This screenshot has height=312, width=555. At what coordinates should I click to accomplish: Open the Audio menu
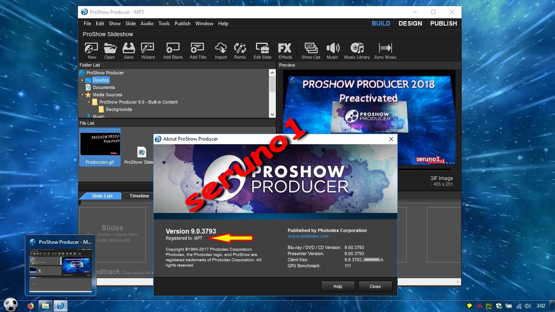[147, 24]
